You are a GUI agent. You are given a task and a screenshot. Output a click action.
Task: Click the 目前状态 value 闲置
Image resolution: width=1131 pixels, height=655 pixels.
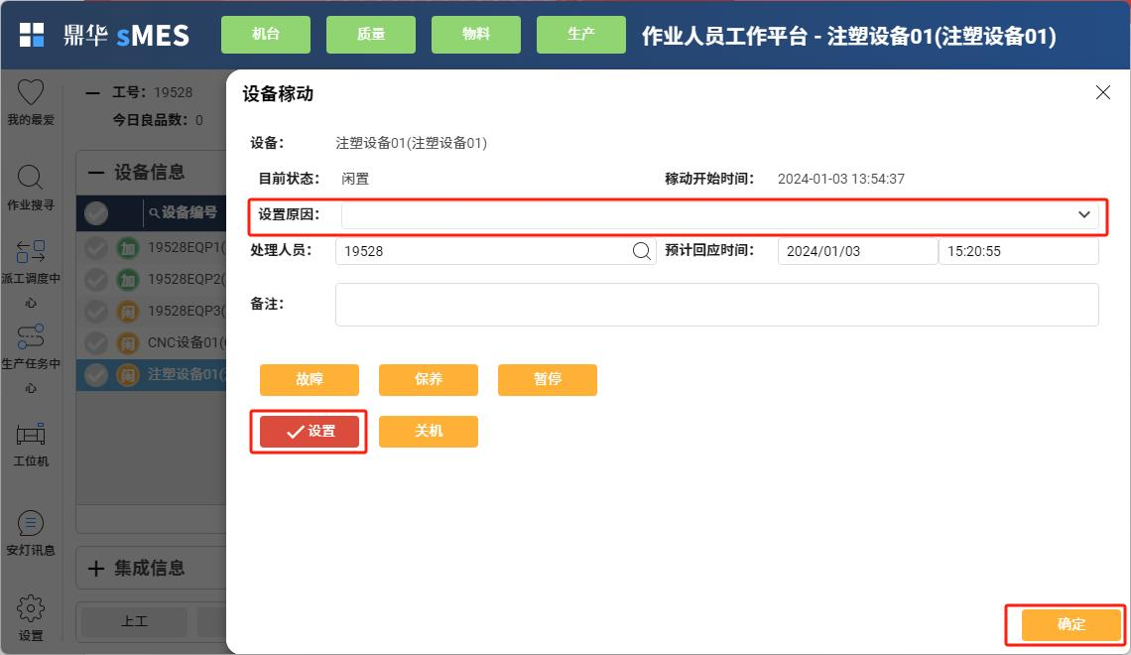click(355, 179)
